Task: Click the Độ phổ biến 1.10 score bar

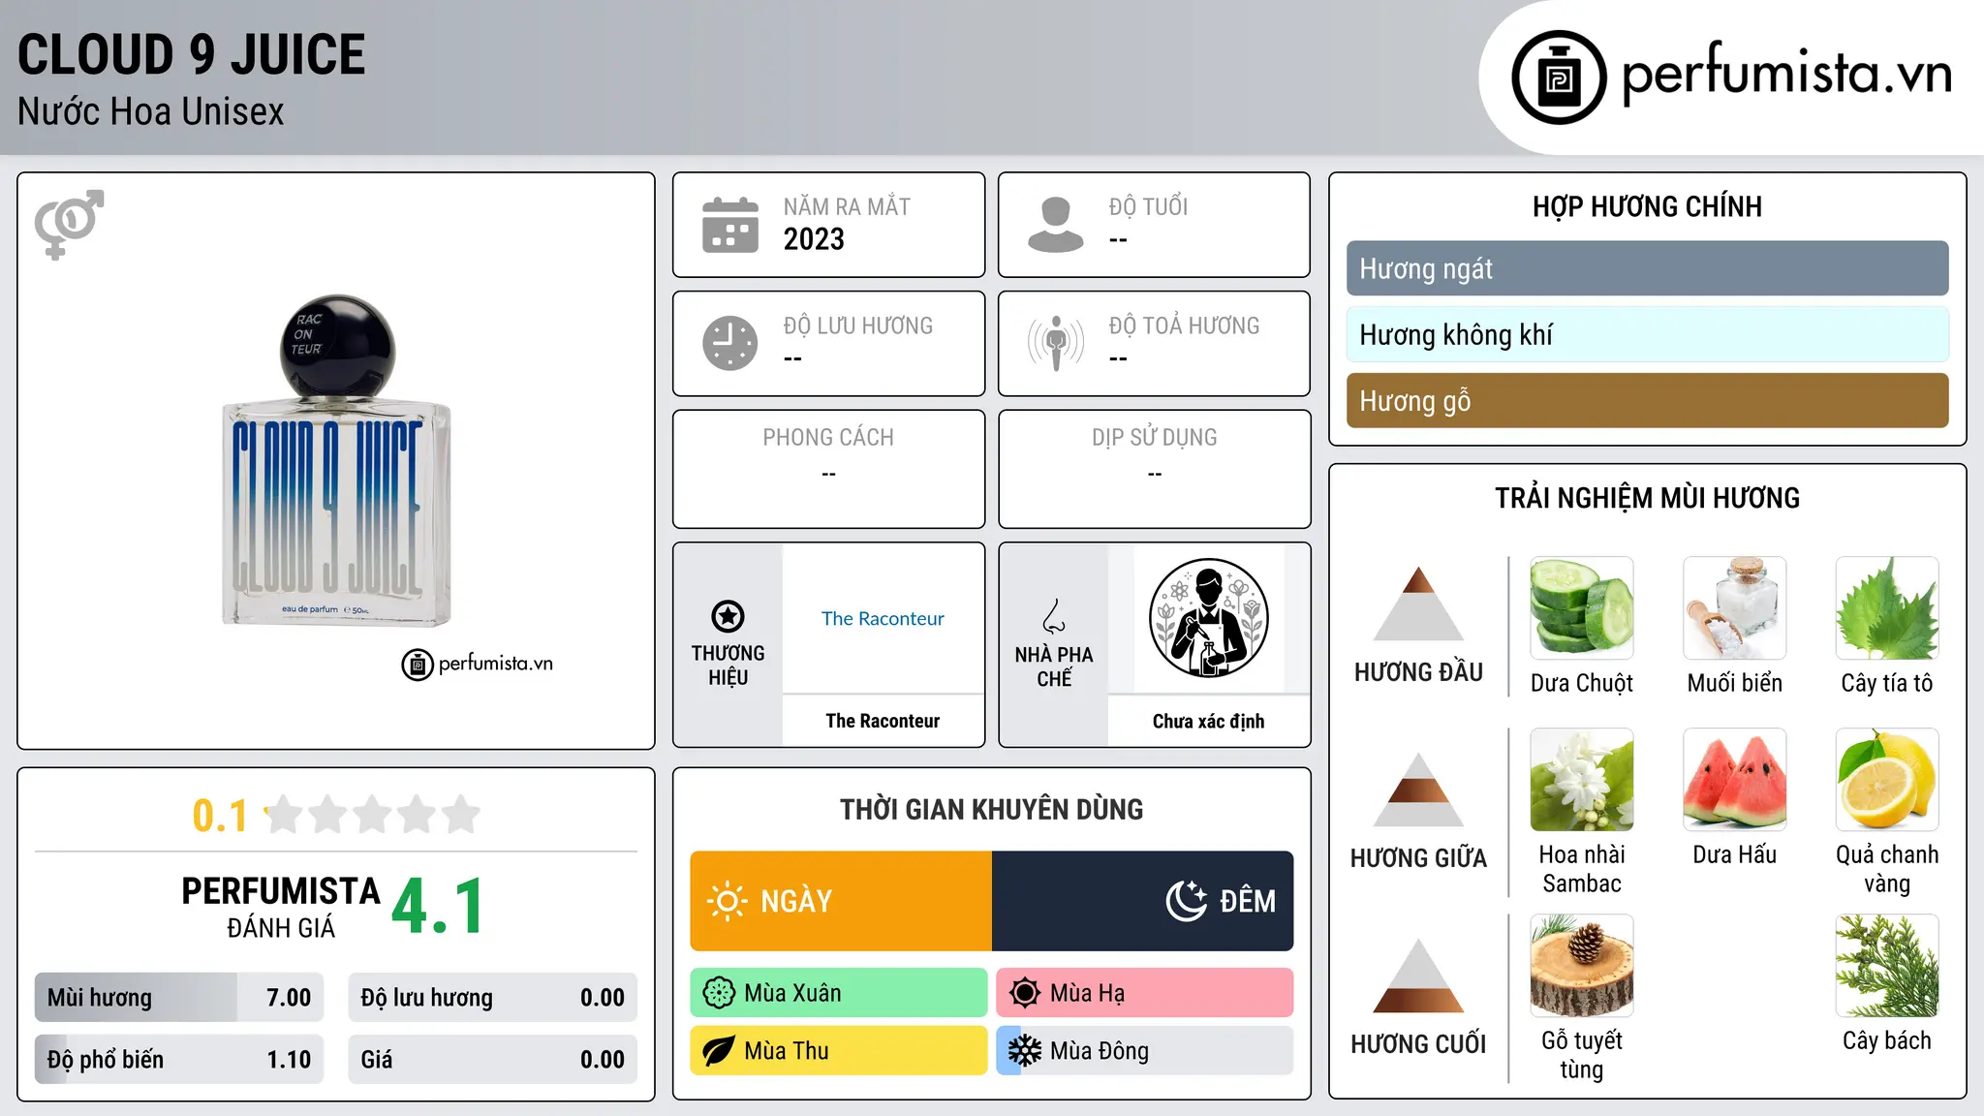Action: pyautogui.click(x=179, y=1060)
